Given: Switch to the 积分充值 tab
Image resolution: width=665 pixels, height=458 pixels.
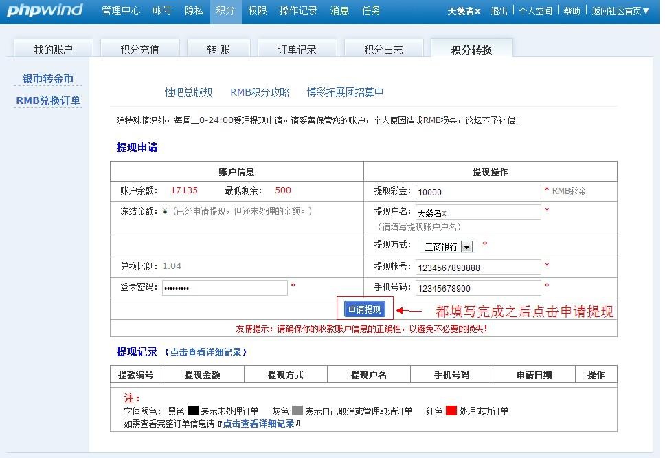Looking at the screenshot, I should point(139,50).
